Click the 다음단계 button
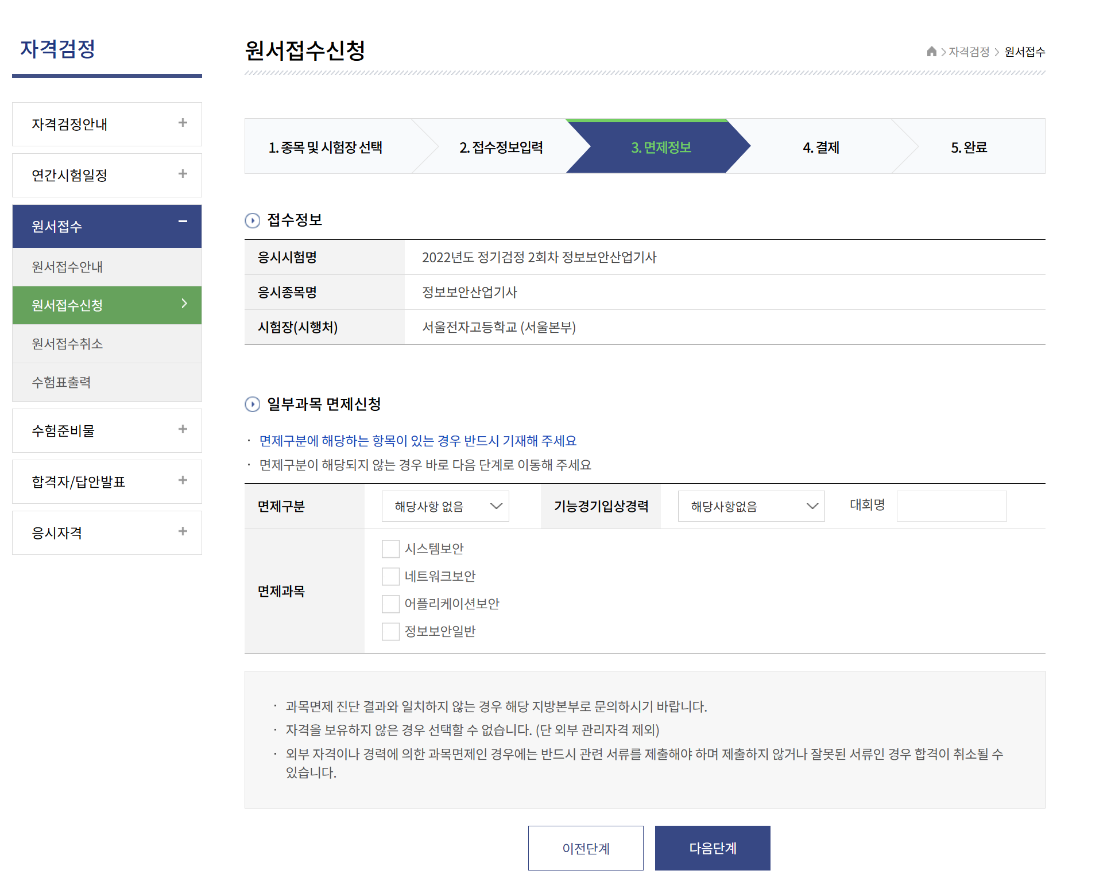 (x=713, y=848)
